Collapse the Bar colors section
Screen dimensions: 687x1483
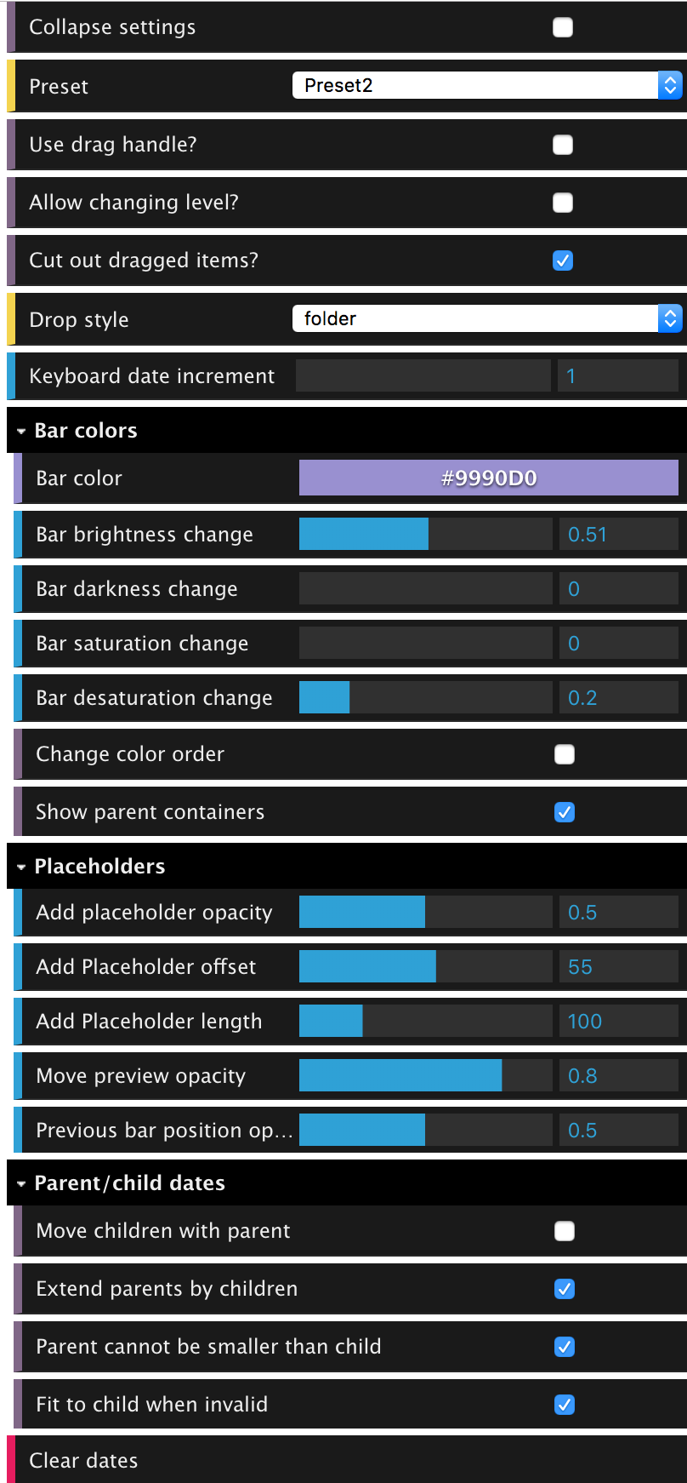[x=20, y=431]
